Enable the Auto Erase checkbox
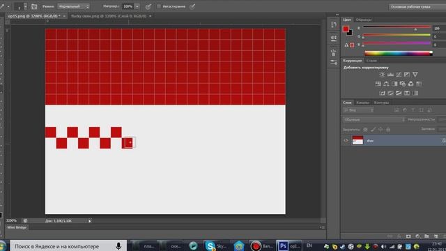Image resolution: width=446 pixels, height=251 pixels. pos(159,6)
